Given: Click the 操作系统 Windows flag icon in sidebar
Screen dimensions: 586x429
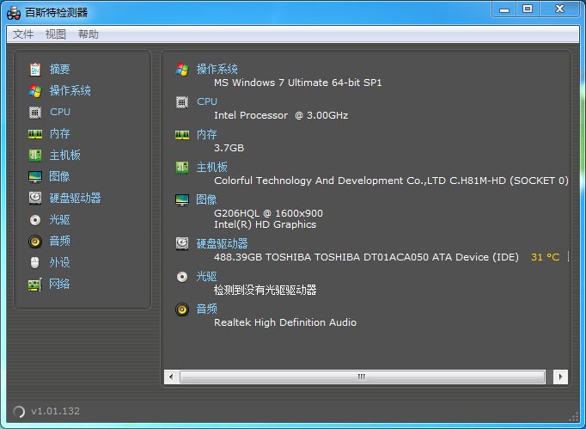Looking at the screenshot, I should point(35,91).
